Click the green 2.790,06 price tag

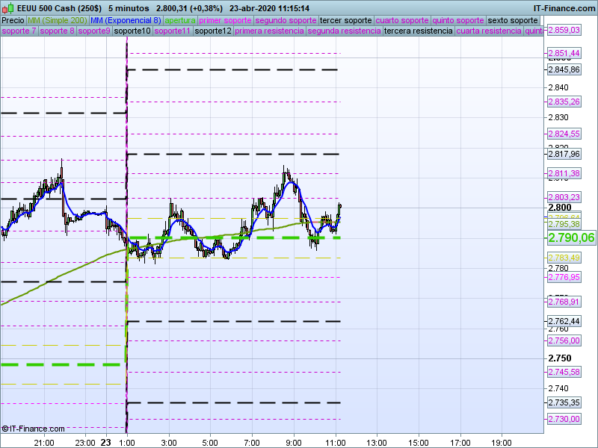click(x=571, y=237)
